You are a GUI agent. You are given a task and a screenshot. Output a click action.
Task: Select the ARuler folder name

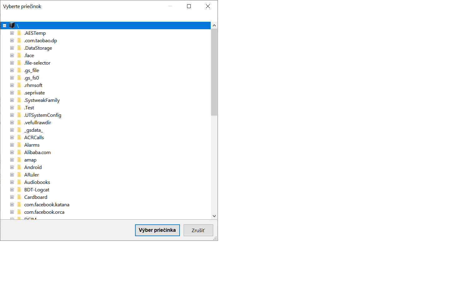point(31,175)
